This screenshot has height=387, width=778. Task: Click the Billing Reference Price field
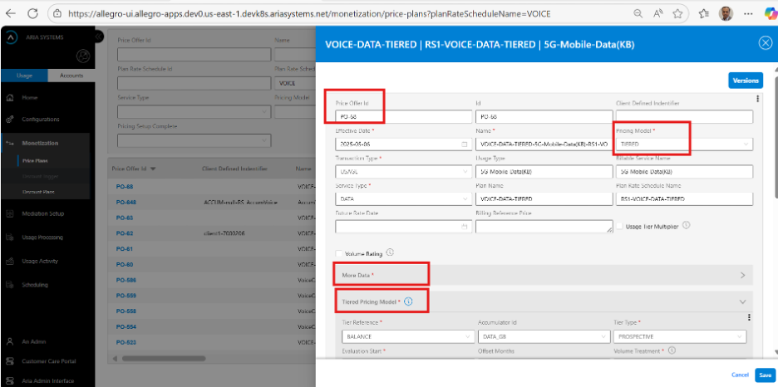click(x=542, y=226)
